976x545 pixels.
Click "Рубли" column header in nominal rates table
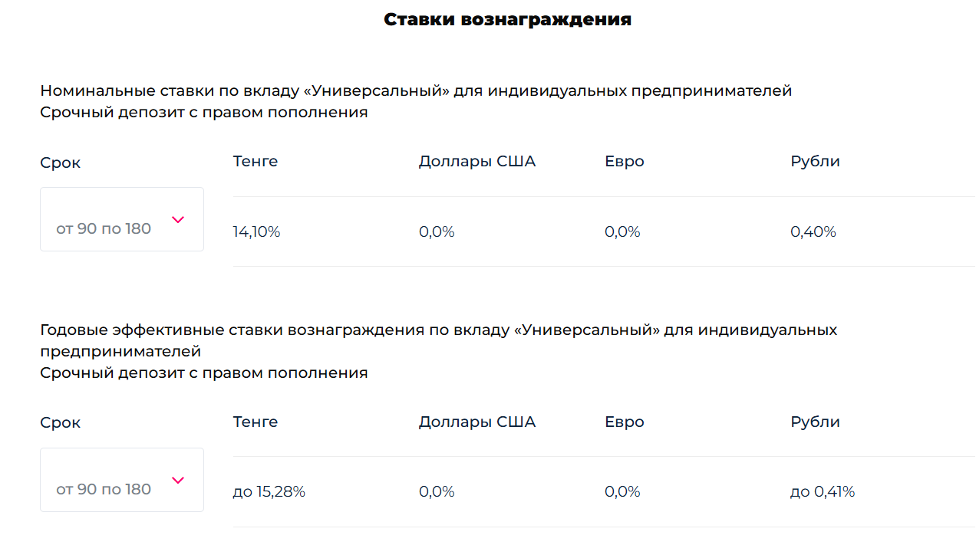[x=815, y=162]
